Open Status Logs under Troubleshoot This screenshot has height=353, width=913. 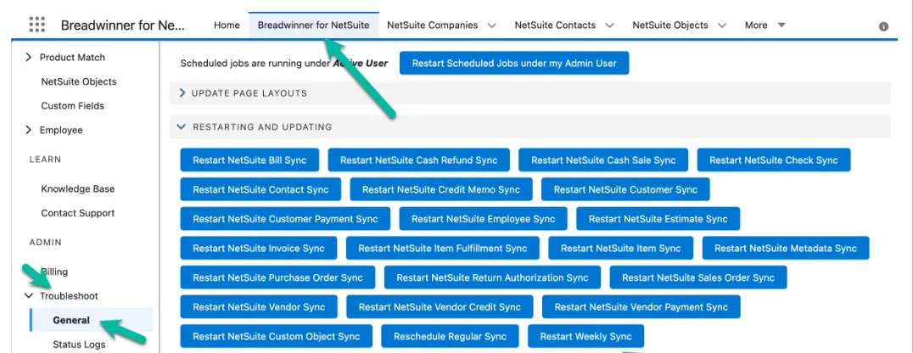coord(79,345)
